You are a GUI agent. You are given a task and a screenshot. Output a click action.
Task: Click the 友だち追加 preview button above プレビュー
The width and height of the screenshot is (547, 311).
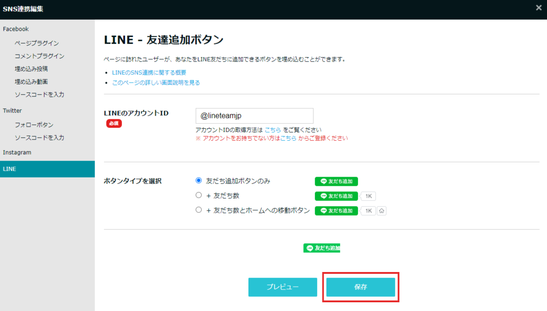pyautogui.click(x=321, y=248)
